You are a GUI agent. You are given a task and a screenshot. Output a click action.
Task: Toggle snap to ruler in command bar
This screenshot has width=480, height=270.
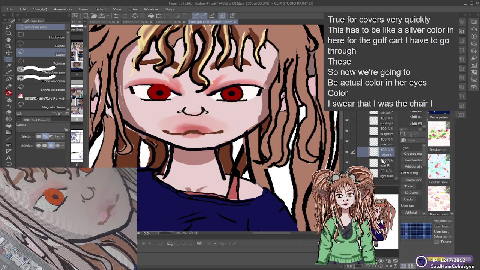[195, 15]
